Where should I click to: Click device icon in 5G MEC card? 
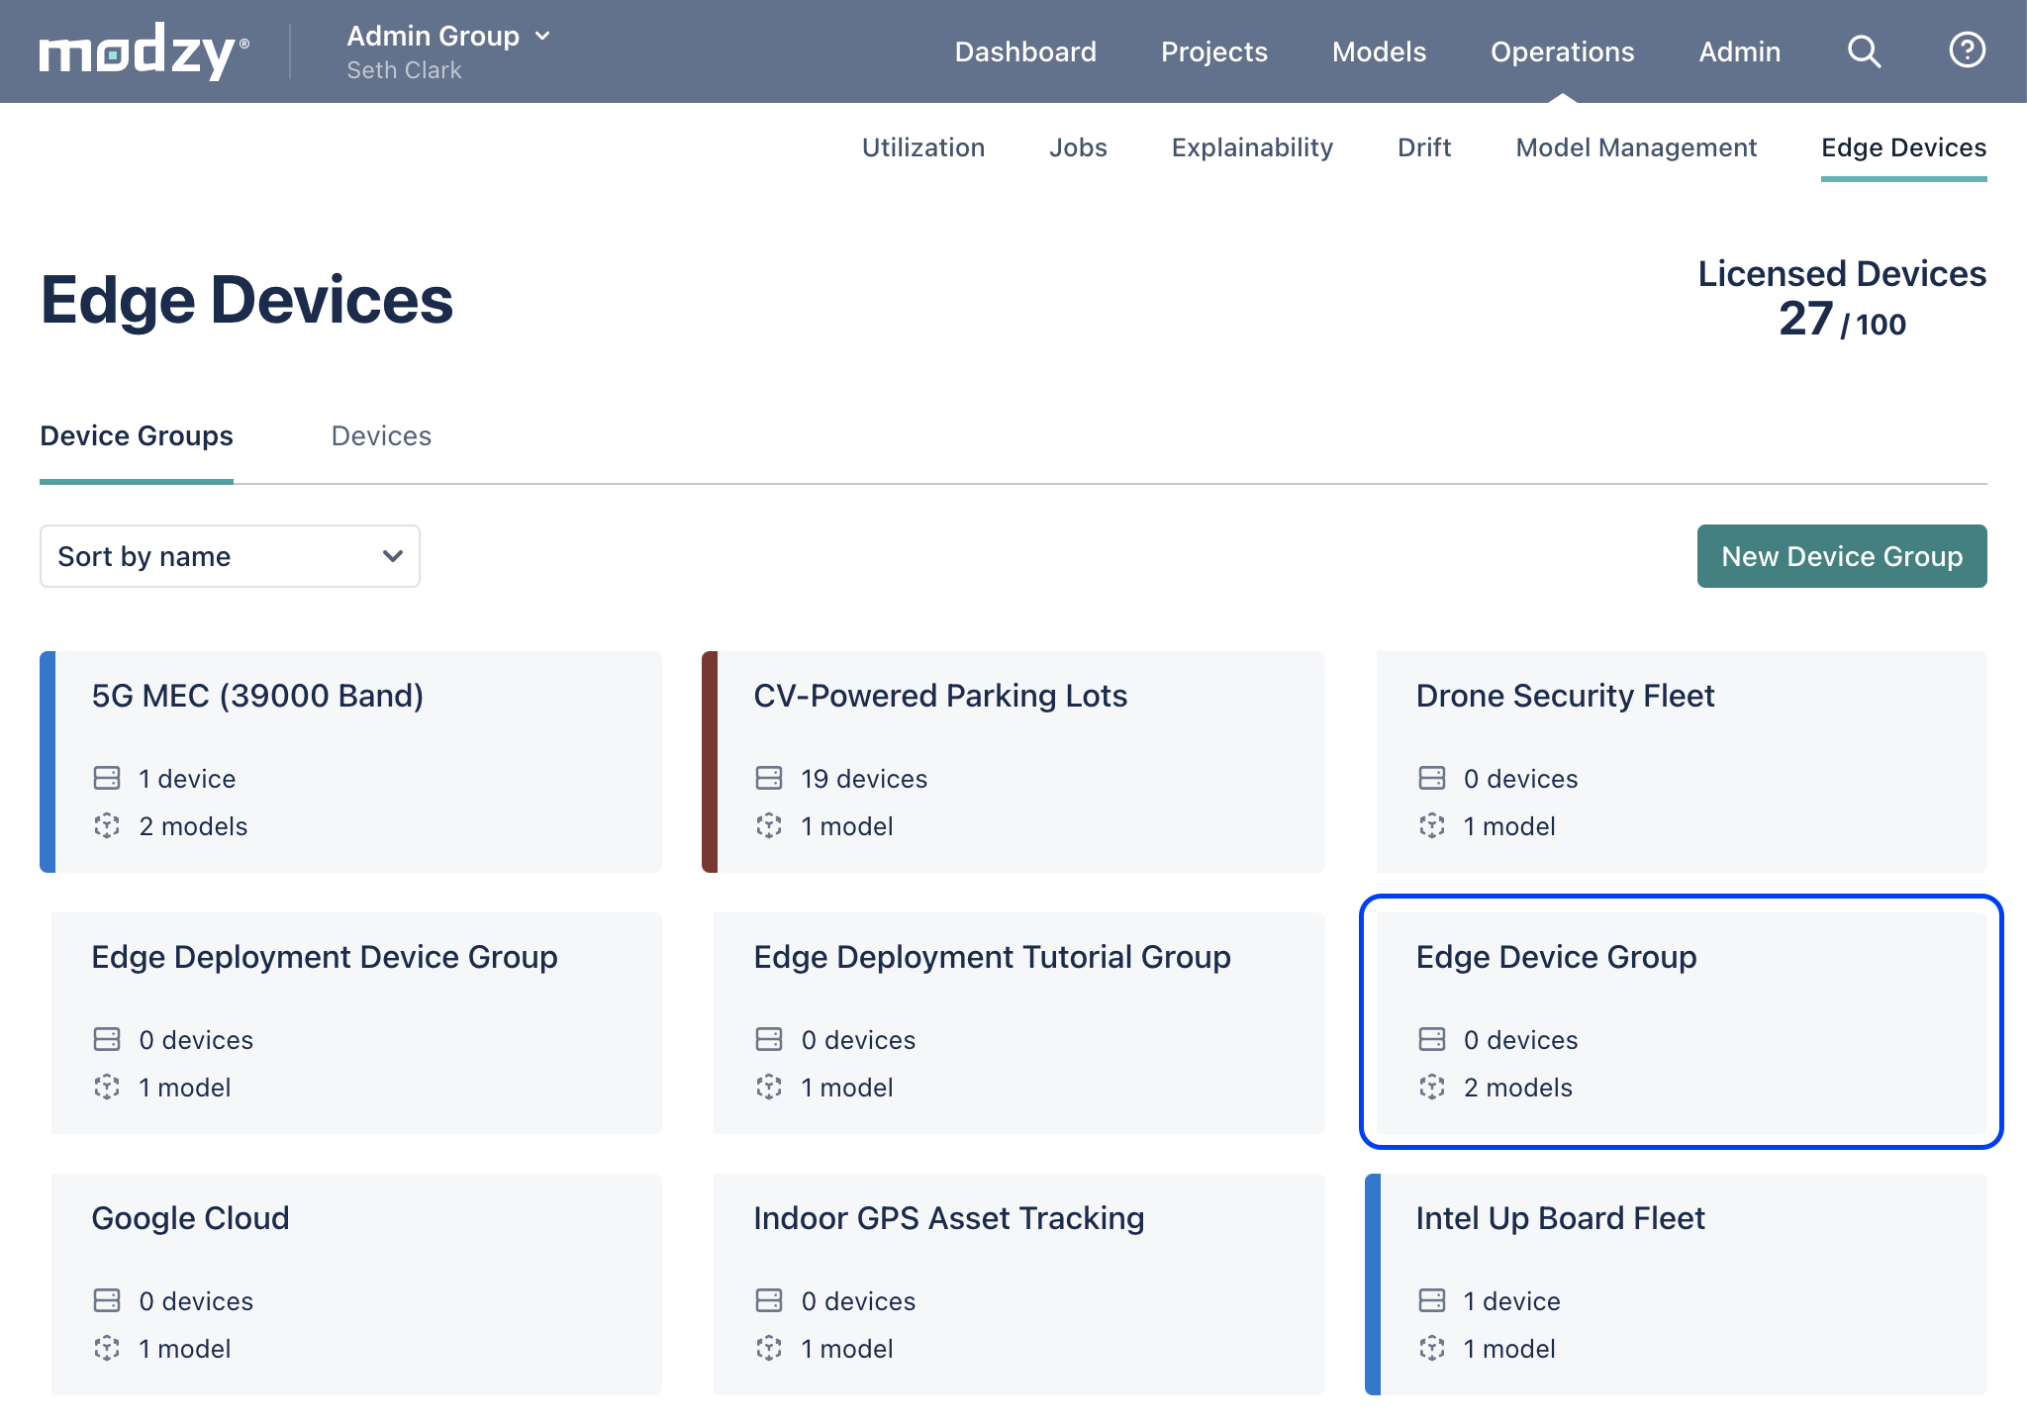tap(107, 778)
